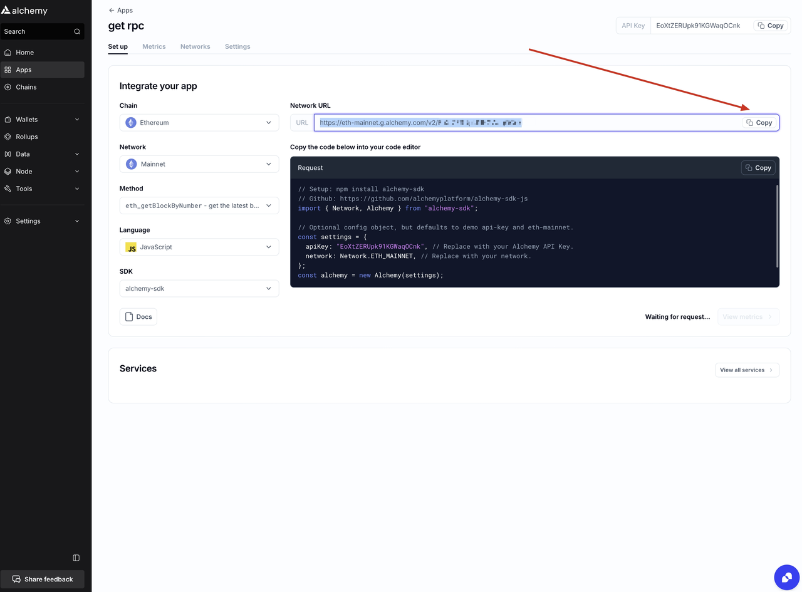Open Chains in the sidebar

coord(26,87)
